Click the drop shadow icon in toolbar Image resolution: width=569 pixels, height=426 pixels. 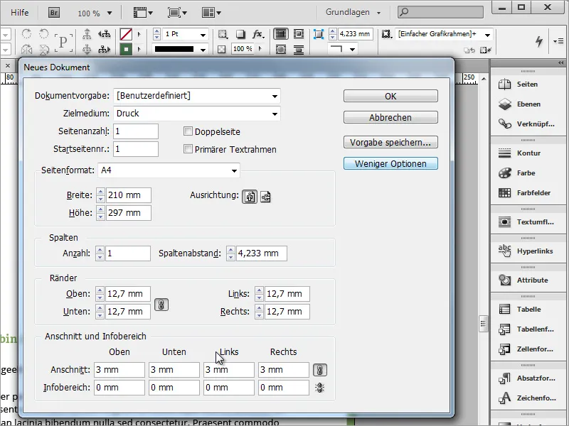pos(240,34)
